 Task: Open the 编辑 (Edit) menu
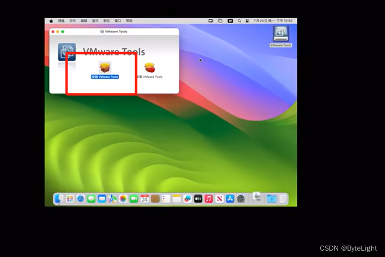(84, 21)
